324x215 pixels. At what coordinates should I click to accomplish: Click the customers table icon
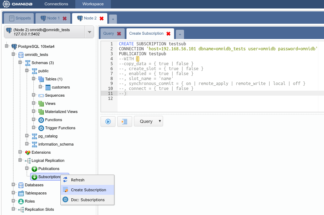(x=48, y=87)
